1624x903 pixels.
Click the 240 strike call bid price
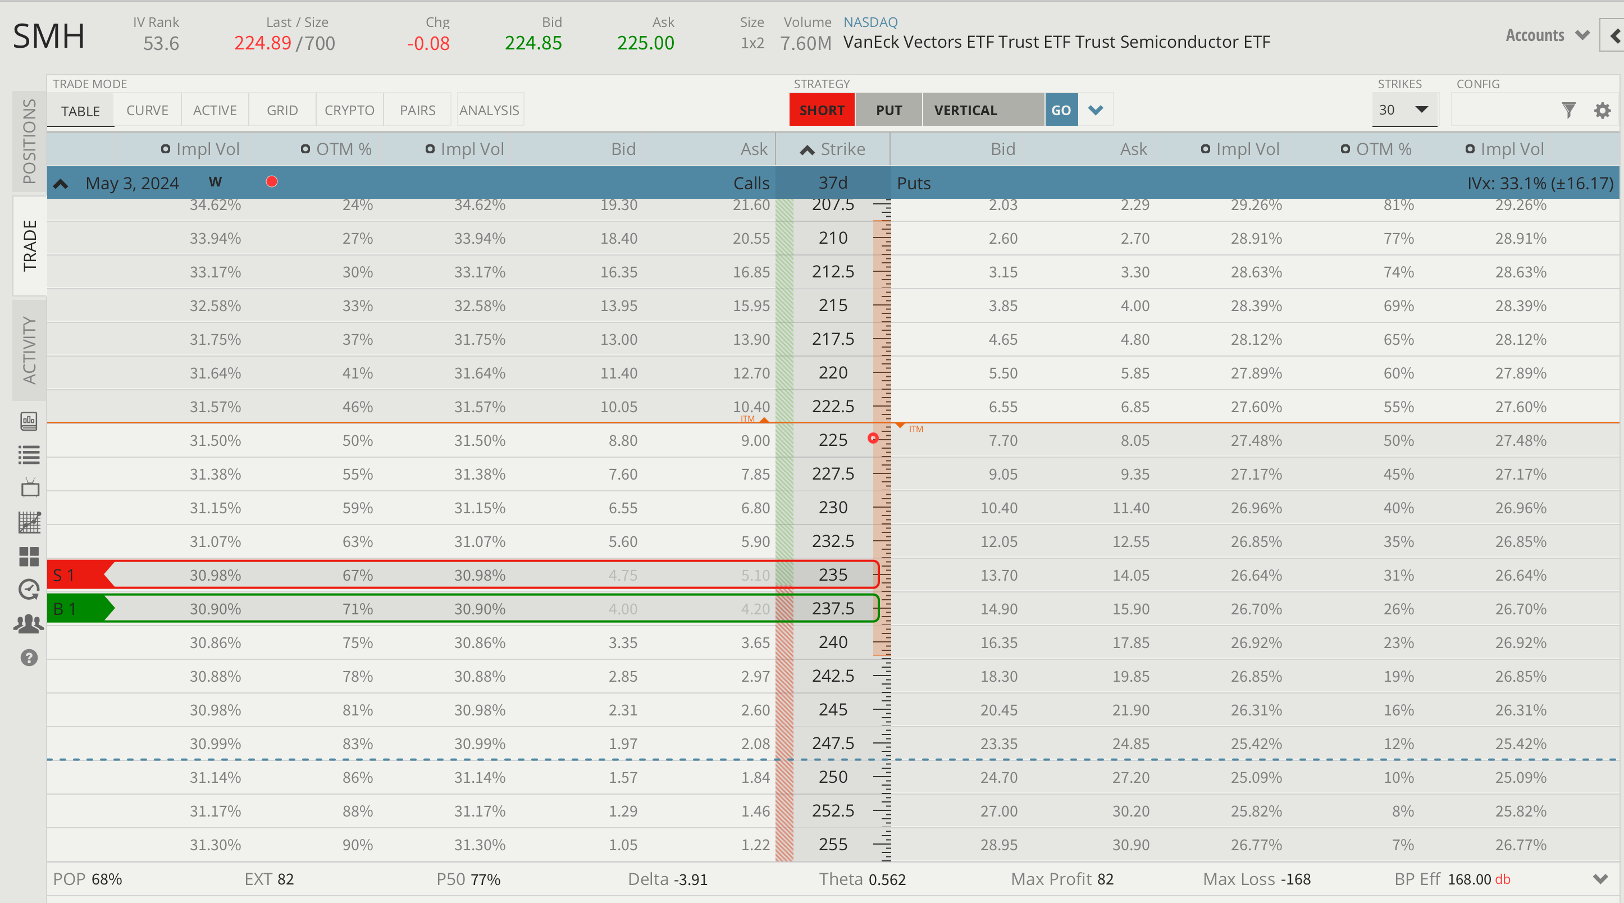point(622,642)
